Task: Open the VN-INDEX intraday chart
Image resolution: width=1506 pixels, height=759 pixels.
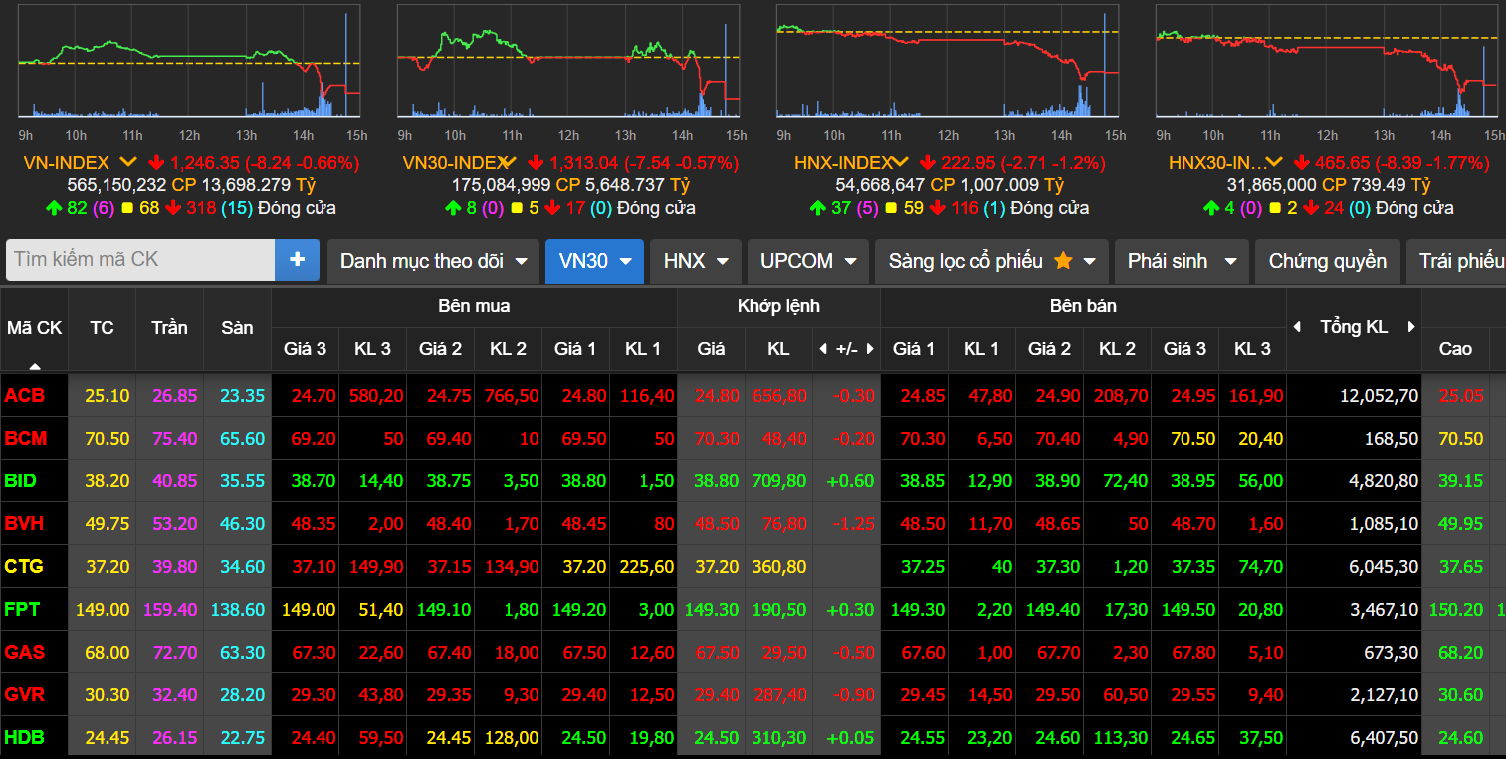Action: 189,62
